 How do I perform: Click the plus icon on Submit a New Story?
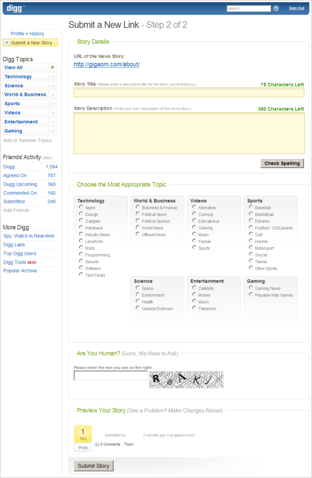[7, 43]
